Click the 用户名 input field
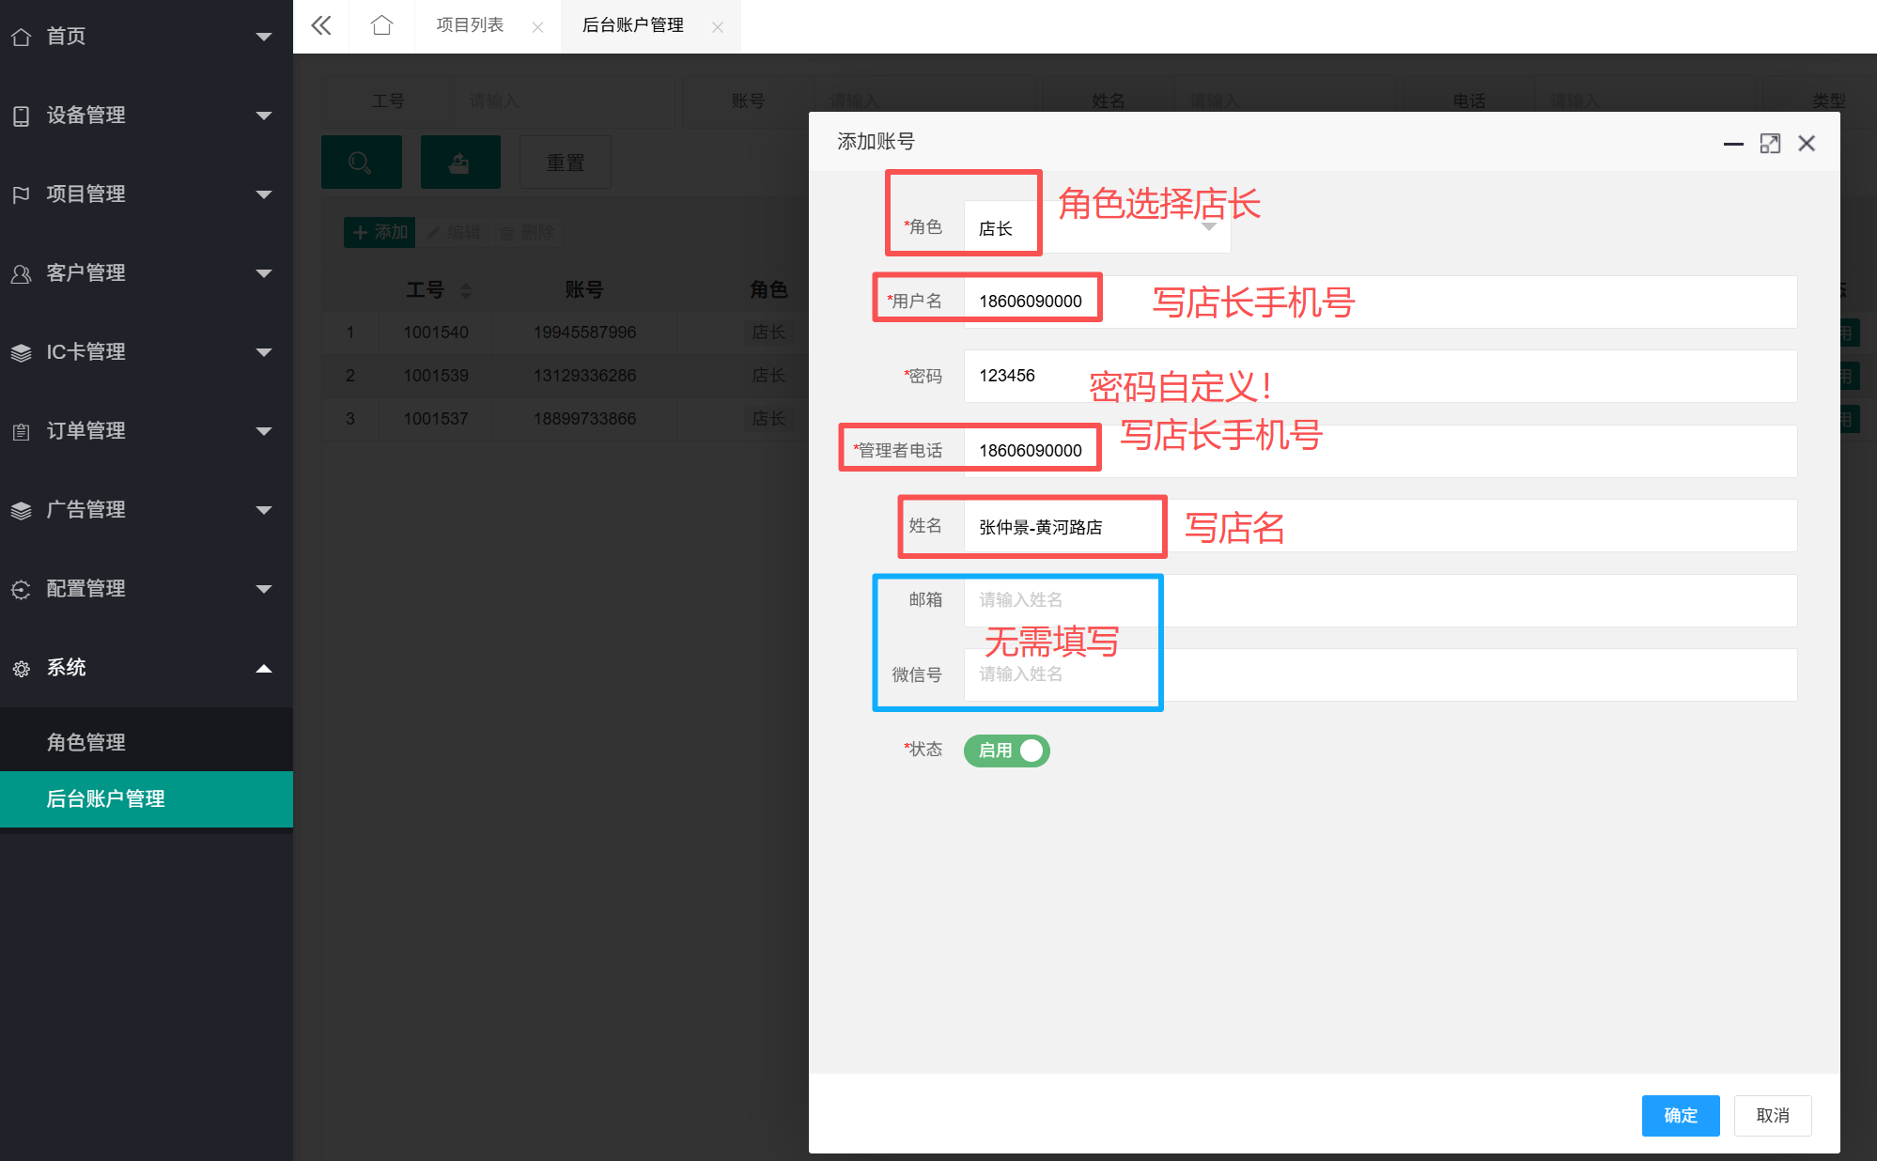1877x1161 pixels. click(x=1380, y=302)
